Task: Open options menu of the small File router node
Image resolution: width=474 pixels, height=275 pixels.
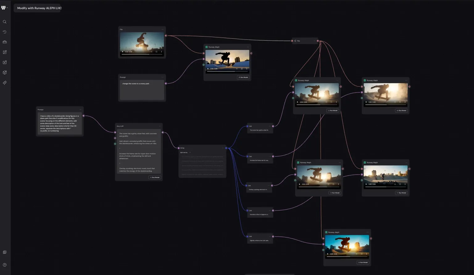Action: point(314,41)
